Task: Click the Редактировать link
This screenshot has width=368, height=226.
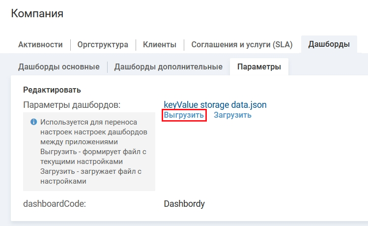Action: [x=52, y=90]
